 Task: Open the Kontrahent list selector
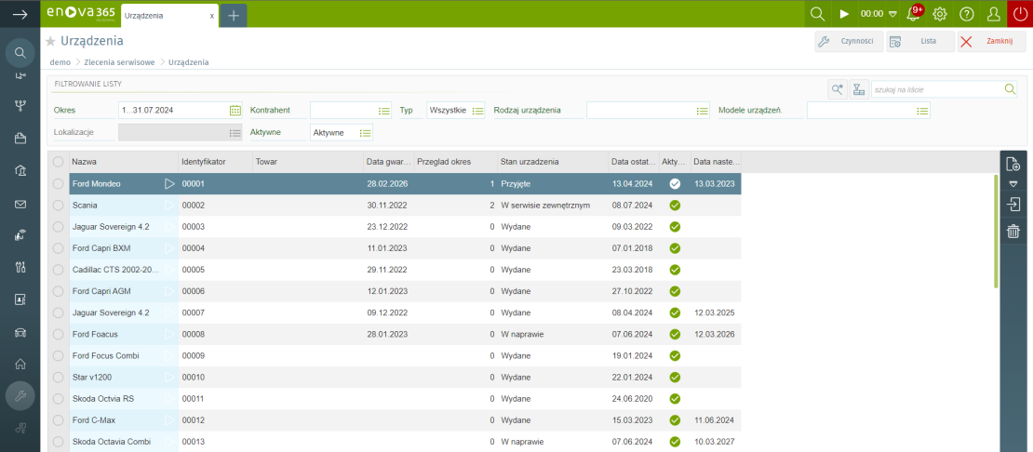coord(384,112)
